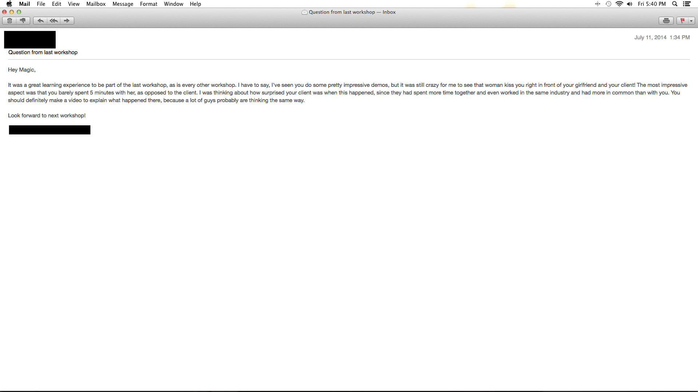Viewport: 698px width, 392px height.
Task: Open the Mail application menu
Action: pos(24,4)
